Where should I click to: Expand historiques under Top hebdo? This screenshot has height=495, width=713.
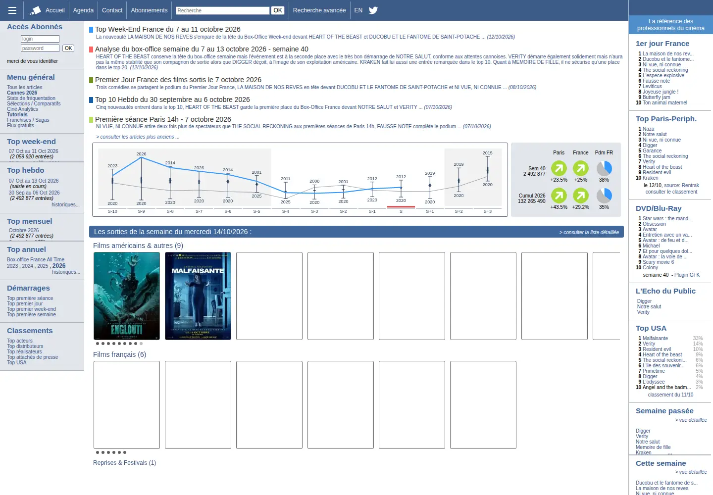click(x=65, y=204)
